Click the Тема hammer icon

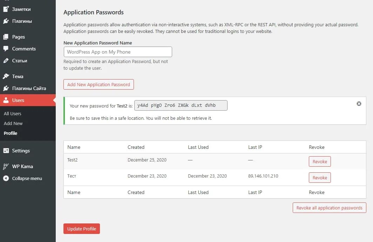pyautogui.click(x=6, y=76)
